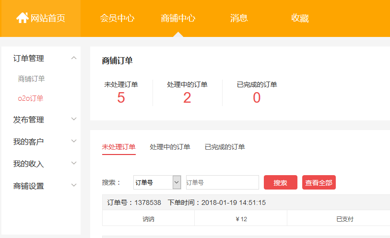Expand the 发布管理 sidebar section

[73, 119]
